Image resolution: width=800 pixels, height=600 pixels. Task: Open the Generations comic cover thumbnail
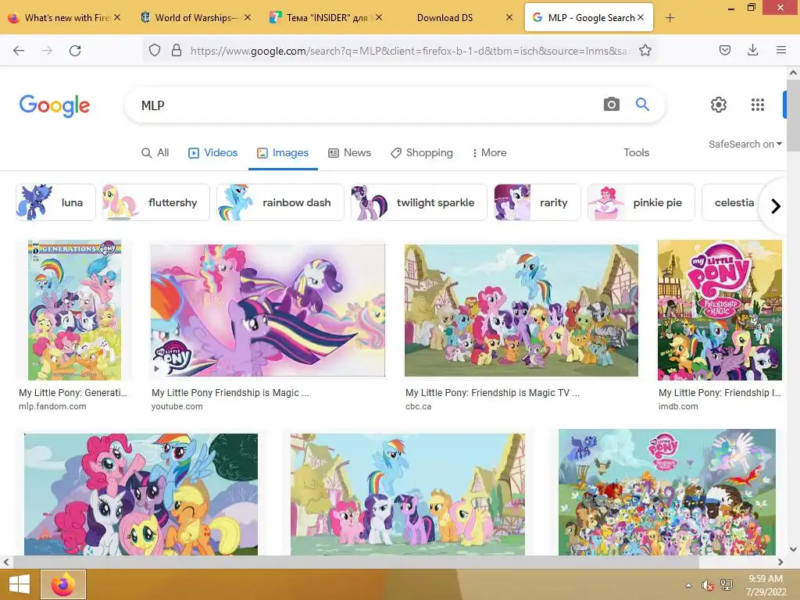point(74,310)
